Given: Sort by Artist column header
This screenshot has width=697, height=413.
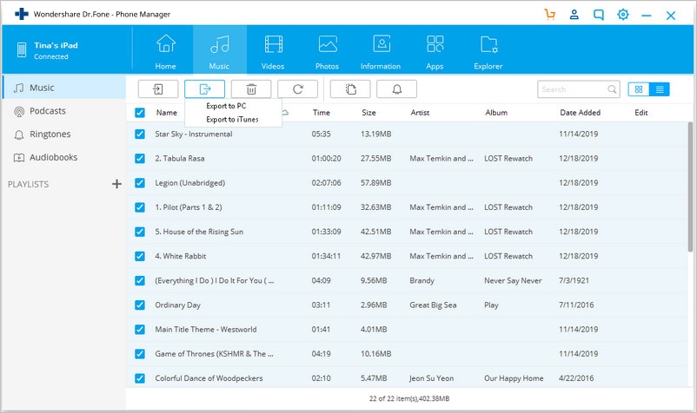Looking at the screenshot, I should (420, 113).
